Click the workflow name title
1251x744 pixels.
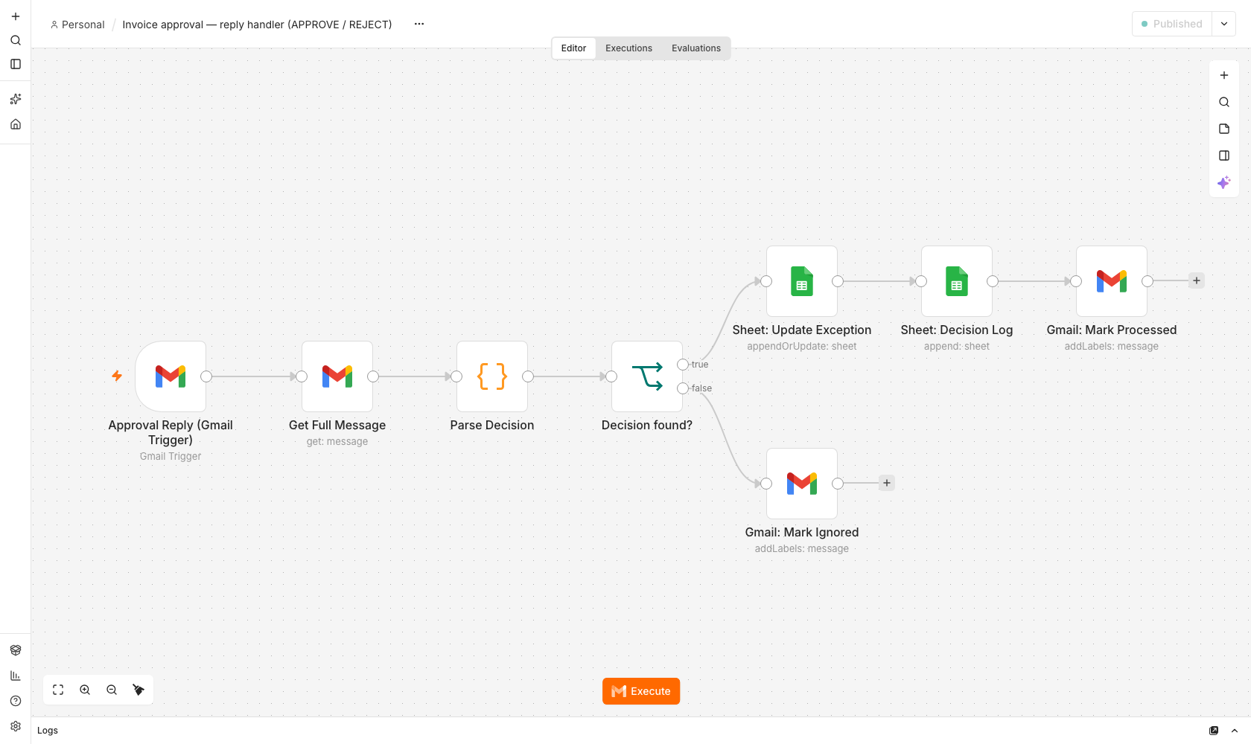click(x=257, y=25)
